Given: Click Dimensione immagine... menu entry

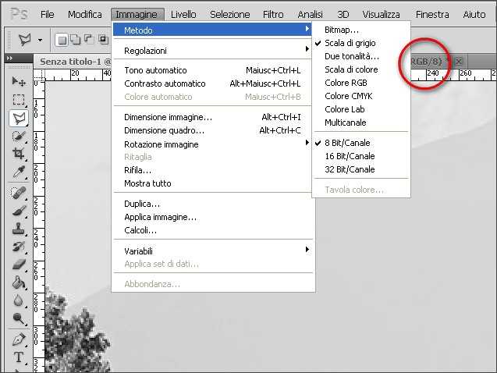Looking at the screenshot, I should [168, 117].
